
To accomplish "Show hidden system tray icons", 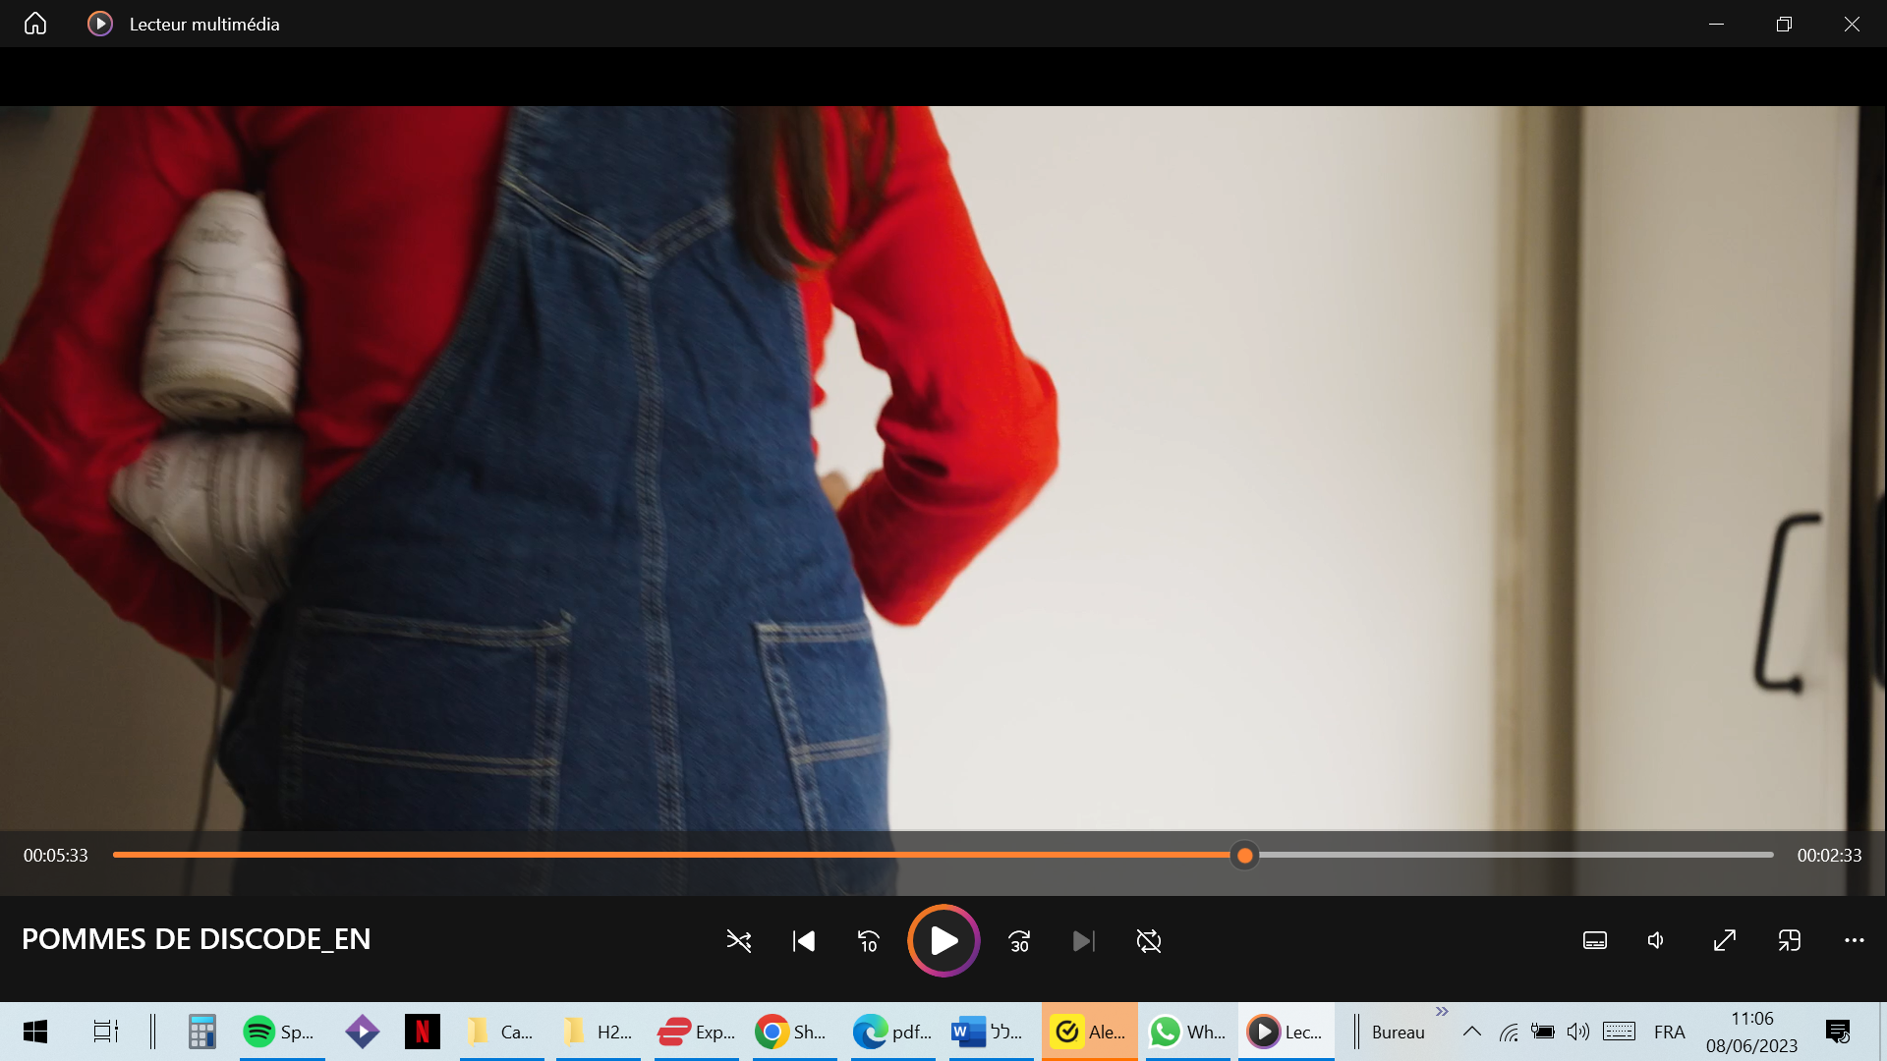I will tap(1471, 1032).
